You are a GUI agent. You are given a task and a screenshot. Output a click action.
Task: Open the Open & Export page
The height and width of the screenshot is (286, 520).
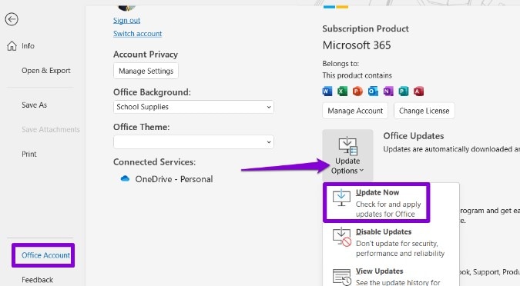[x=46, y=71]
